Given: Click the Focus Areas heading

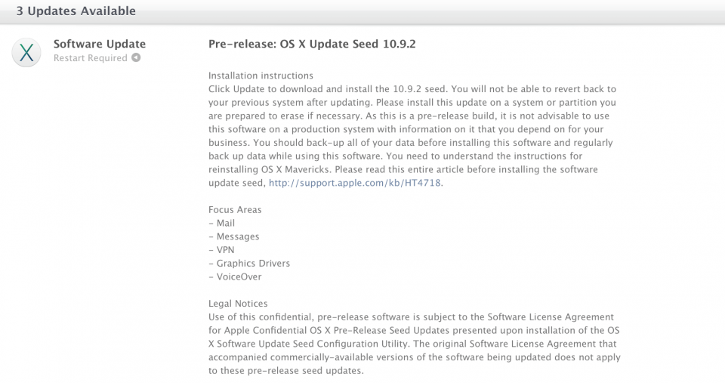Looking at the screenshot, I should click(x=235, y=209).
